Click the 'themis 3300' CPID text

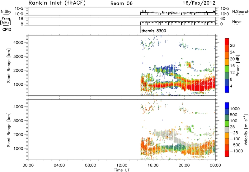(x=154, y=31)
